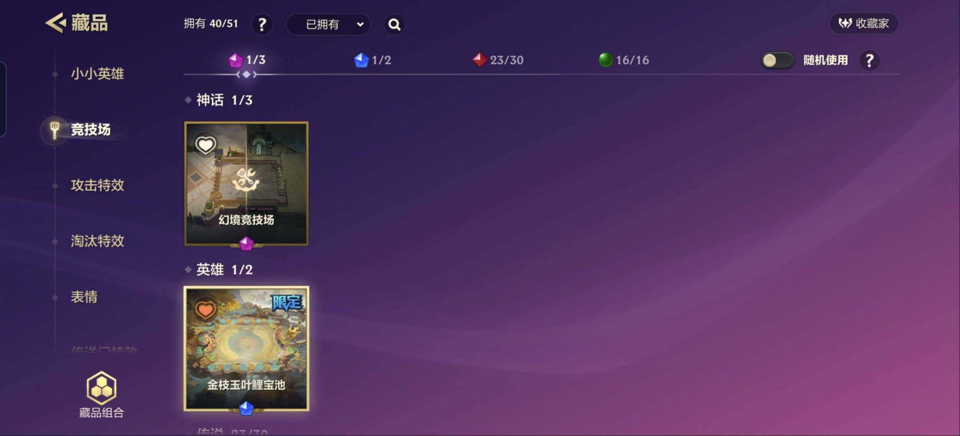This screenshot has width=960, height=436.
Task: Open 表情 category
Action: (x=84, y=297)
